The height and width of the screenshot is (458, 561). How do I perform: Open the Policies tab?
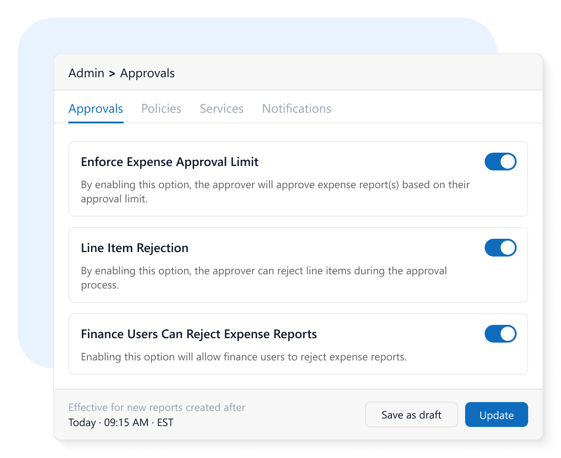[x=161, y=109]
